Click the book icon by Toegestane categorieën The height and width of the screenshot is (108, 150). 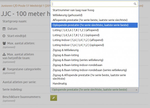coord(4,69)
